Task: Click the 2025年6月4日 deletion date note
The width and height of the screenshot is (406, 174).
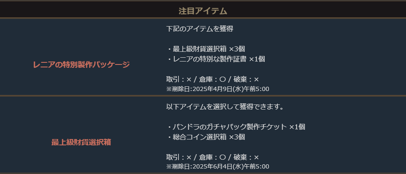Action: point(218,166)
